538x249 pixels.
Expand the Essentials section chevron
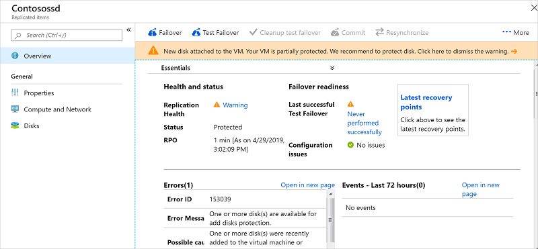coord(332,68)
